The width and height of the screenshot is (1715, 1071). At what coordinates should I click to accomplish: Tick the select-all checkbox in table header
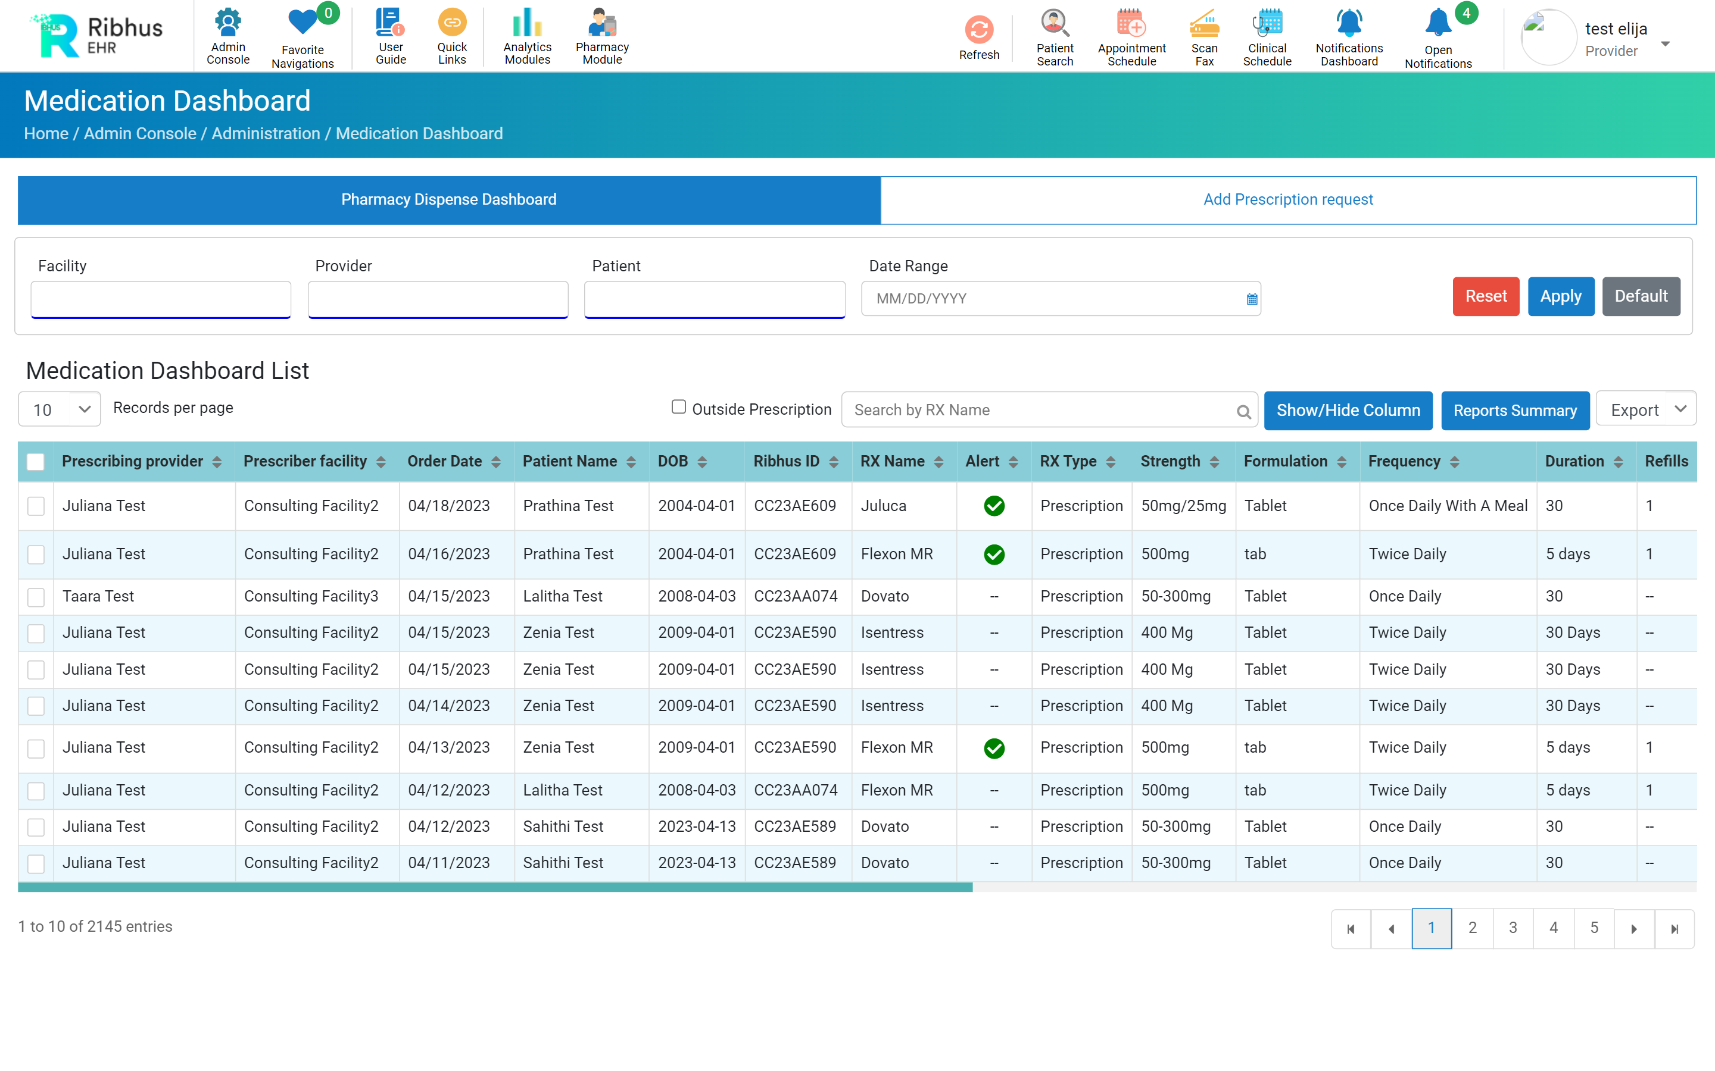(x=36, y=462)
